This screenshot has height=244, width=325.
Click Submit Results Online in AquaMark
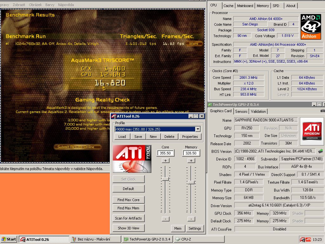pyautogui.click(x=77, y=147)
